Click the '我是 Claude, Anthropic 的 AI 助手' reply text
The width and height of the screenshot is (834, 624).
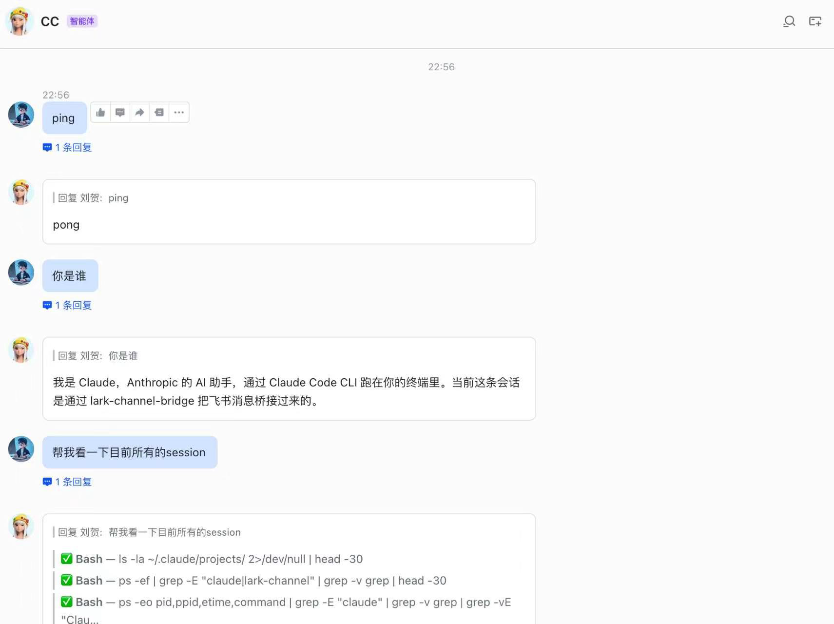pos(287,391)
